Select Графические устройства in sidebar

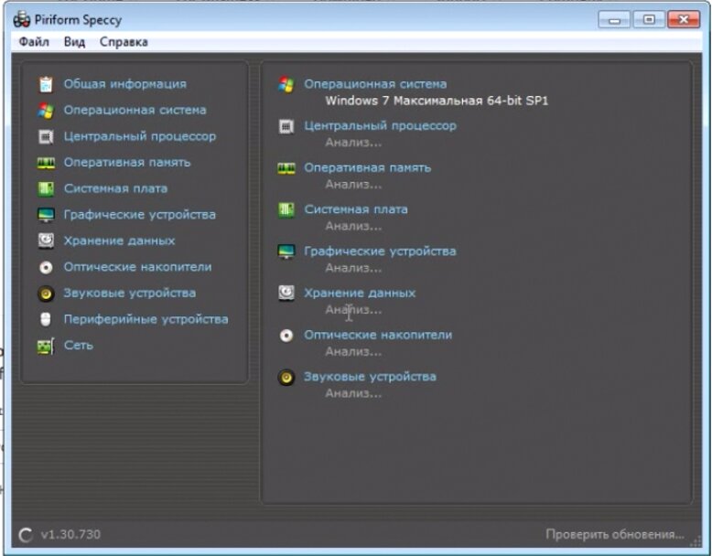coord(140,215)
